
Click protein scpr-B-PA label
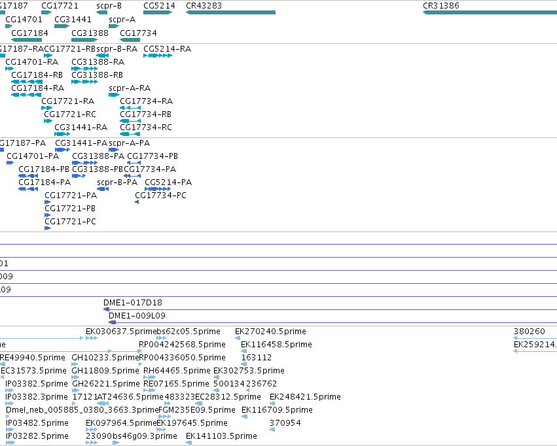[117, 182]
